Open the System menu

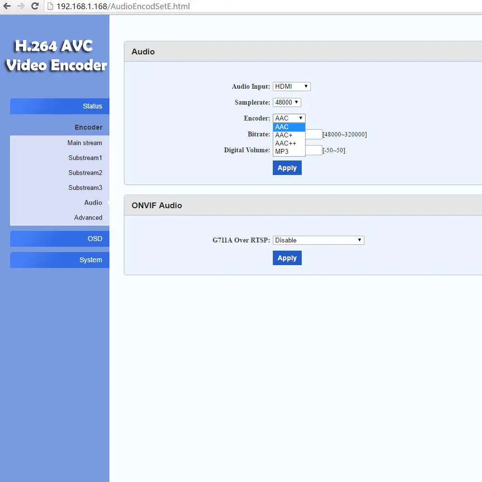60,260
